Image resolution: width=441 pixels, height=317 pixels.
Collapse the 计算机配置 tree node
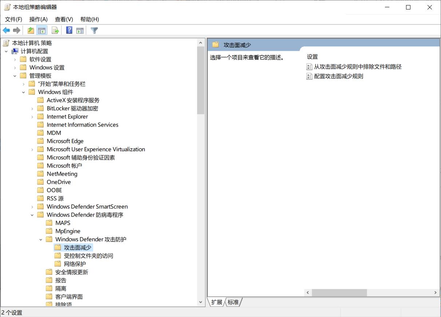point(6,51)
